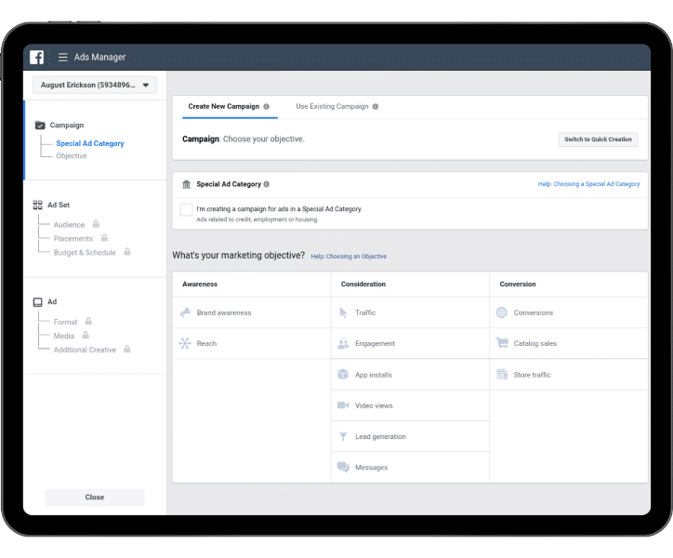Click the lock icon beside Additional Creative
The image size is (673, 558).
tap(127, 349)
